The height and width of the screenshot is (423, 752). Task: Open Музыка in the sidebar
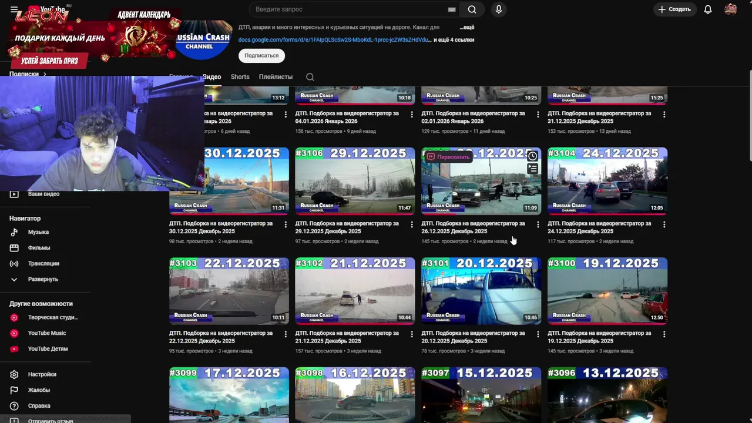(x=38, y=232)
